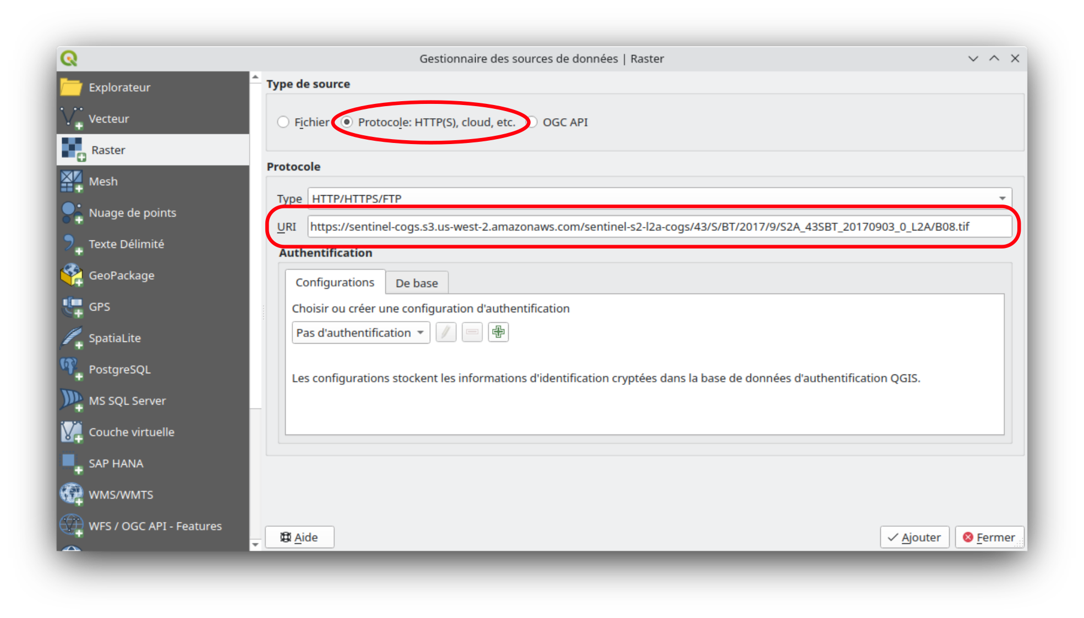Click the Ajouter button
Screen dimensions: 1084x618
[914, 537]
